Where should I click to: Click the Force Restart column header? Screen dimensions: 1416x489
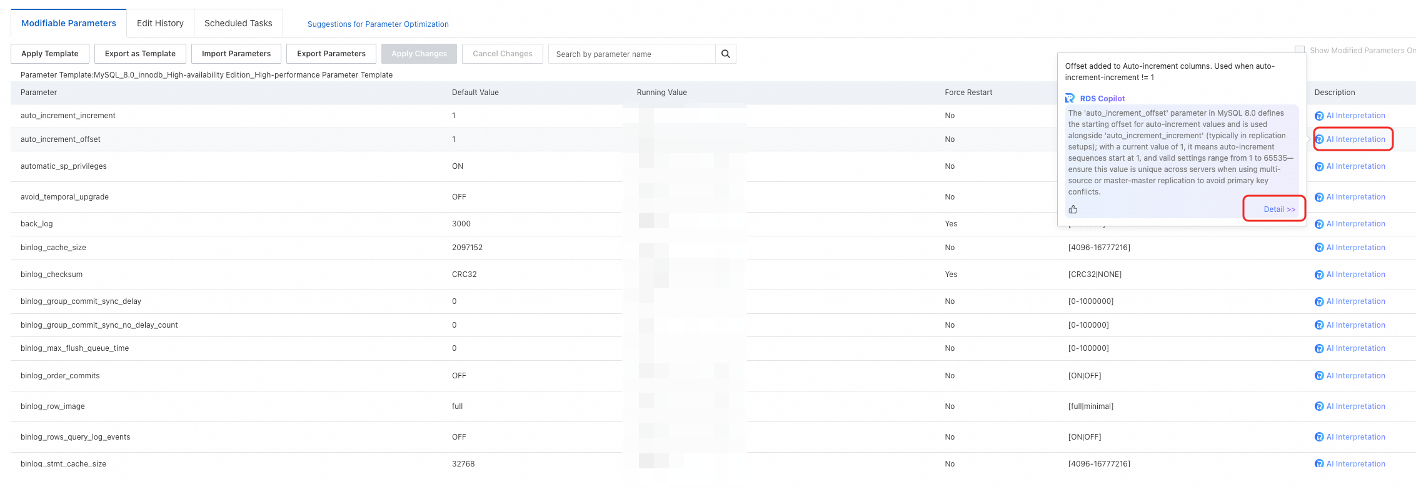[968, 93]
